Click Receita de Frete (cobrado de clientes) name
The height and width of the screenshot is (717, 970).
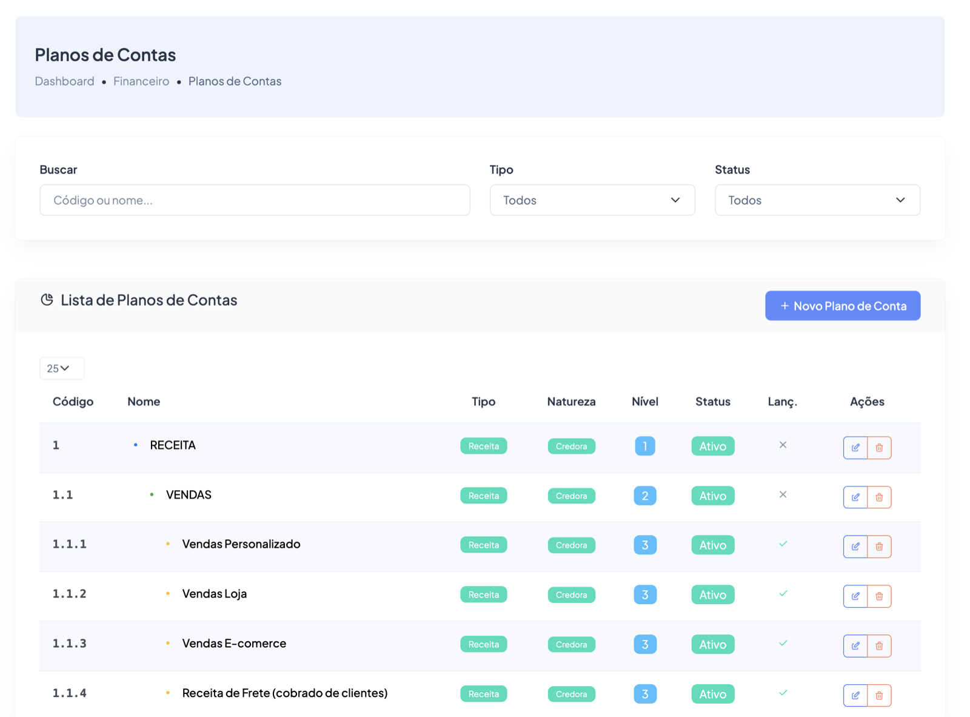[285, 693]
